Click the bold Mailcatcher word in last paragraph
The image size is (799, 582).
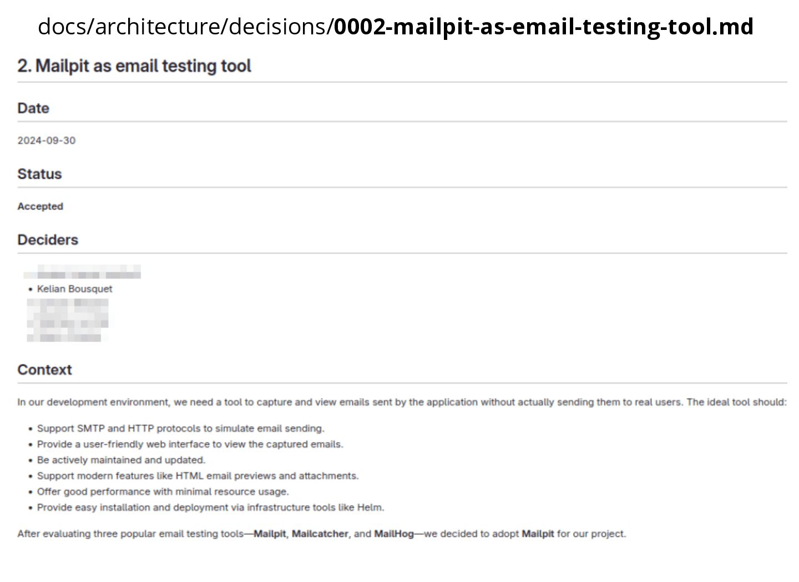click(320, 534)
